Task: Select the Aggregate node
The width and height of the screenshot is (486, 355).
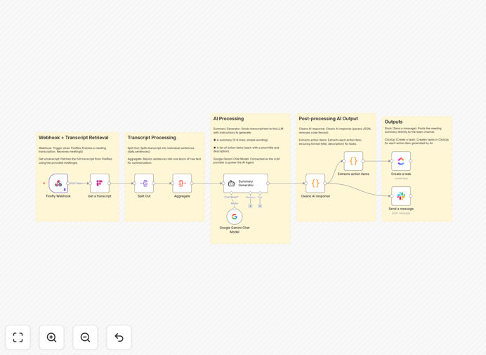Action: point(182,183)
